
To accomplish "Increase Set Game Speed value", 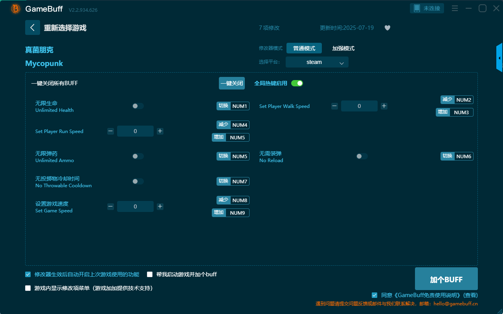I will (x=160, y=206).
